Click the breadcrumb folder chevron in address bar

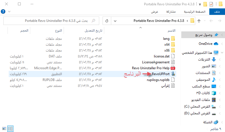pos(187,21)
